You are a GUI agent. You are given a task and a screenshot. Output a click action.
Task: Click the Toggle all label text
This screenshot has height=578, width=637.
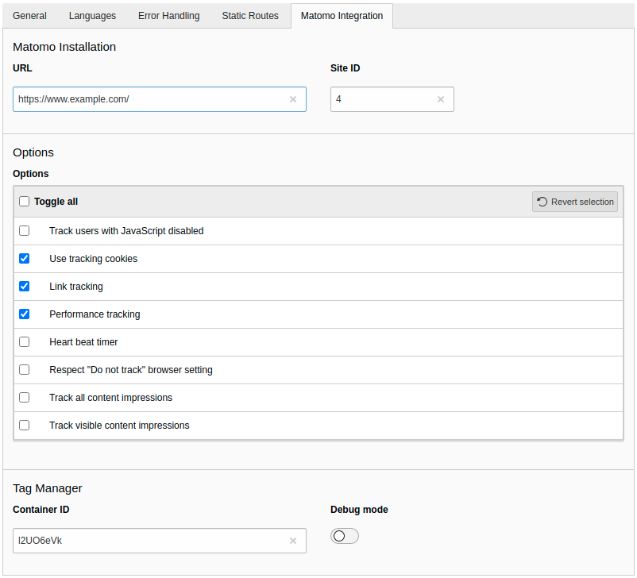pyautogui.click(x=56, y=202)
